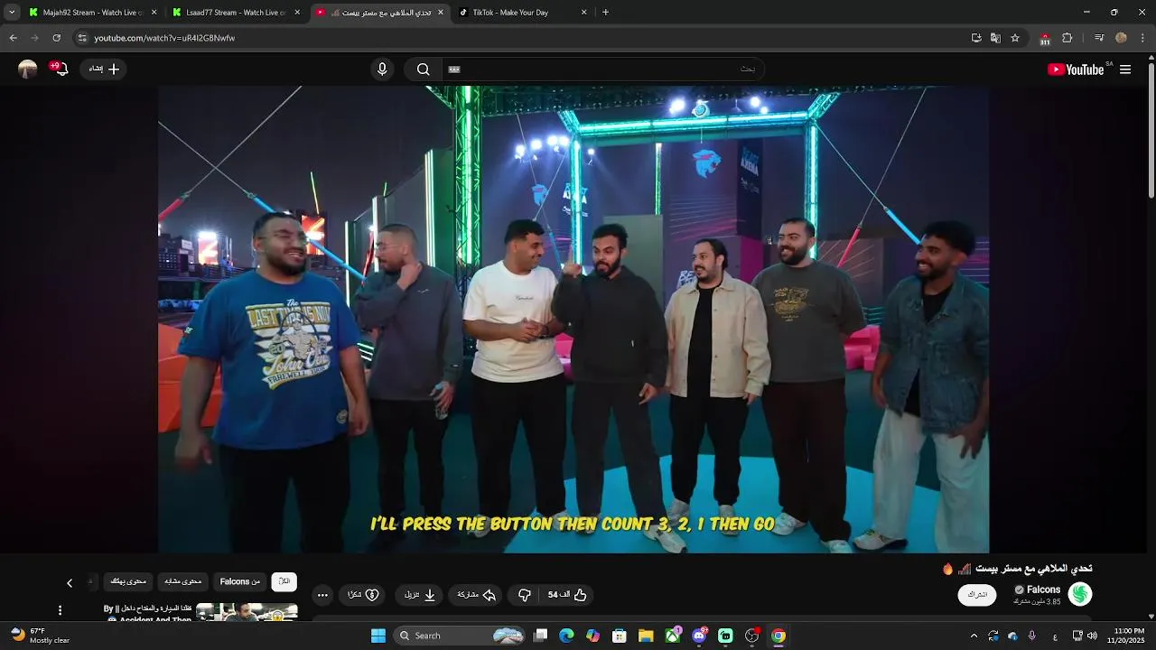Go back in browser history

tap(13, 38)
